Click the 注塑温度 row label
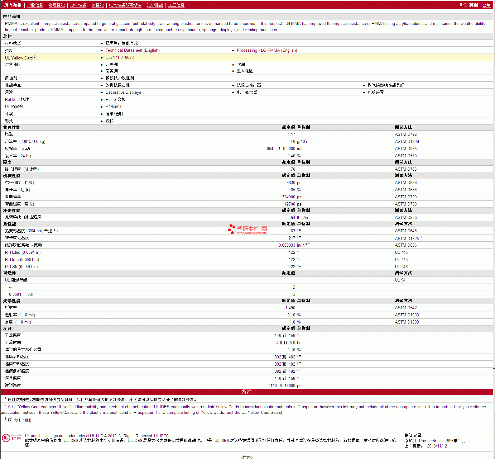The height and width of the screenshot is (459, 495). coord(13,385)
